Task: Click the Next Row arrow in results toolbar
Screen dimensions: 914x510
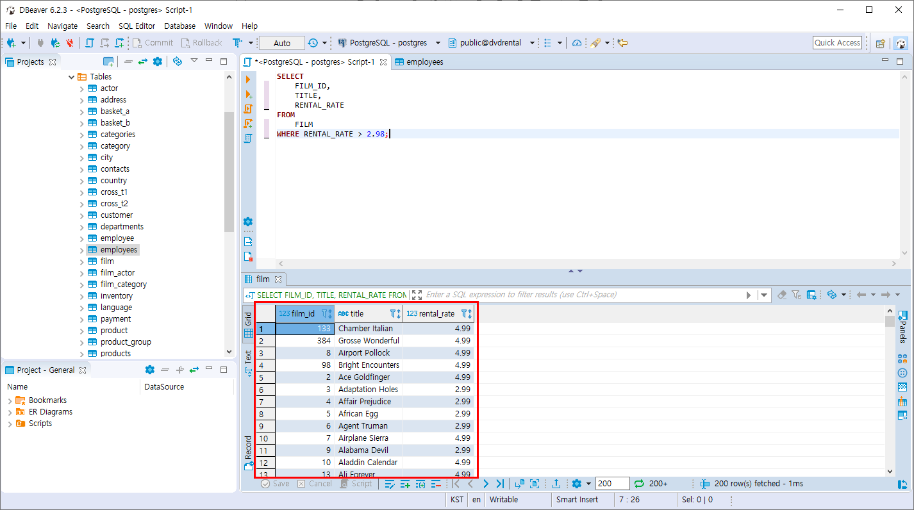Action: click(x=485, y=484)
